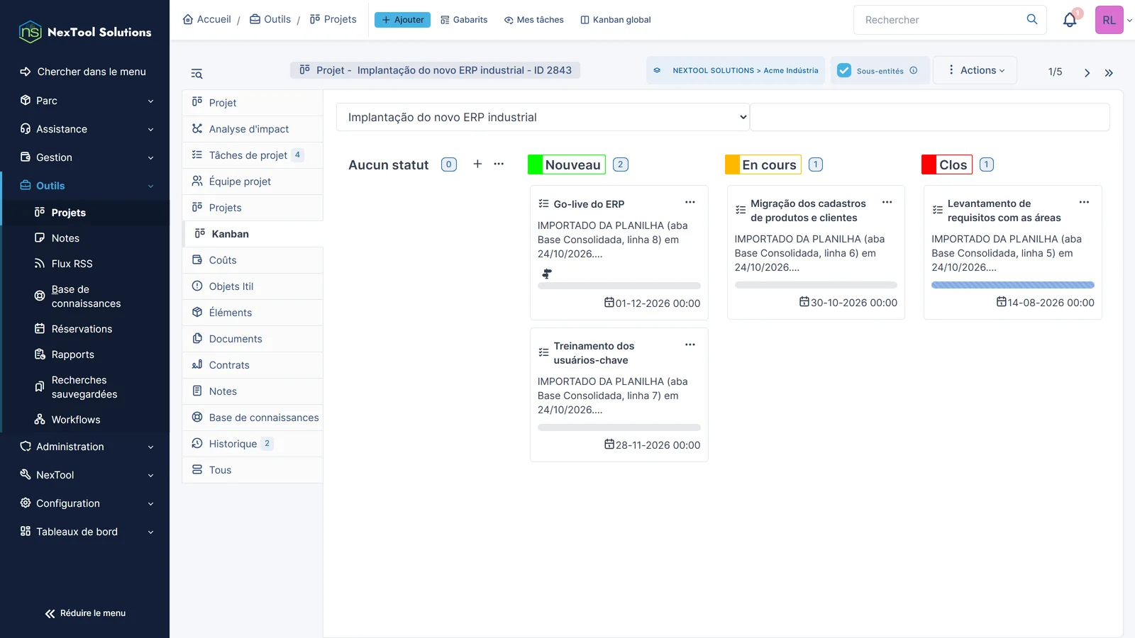
Task: Expand the Administration menu section
Action: click(85, 447)
